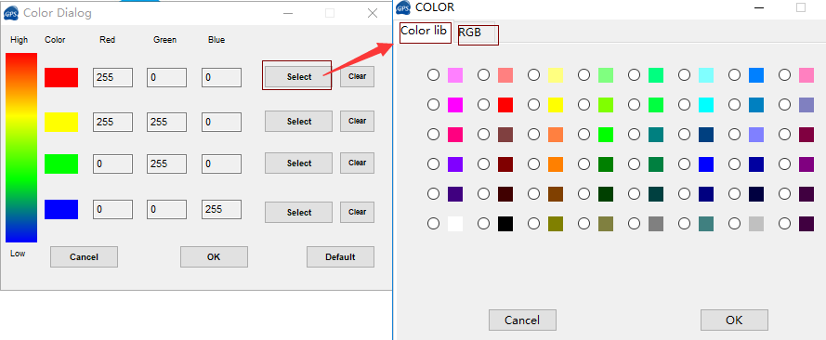Click the GPS logo in Color Dialog title
The image size is (826, 340).
click(10, 13)
